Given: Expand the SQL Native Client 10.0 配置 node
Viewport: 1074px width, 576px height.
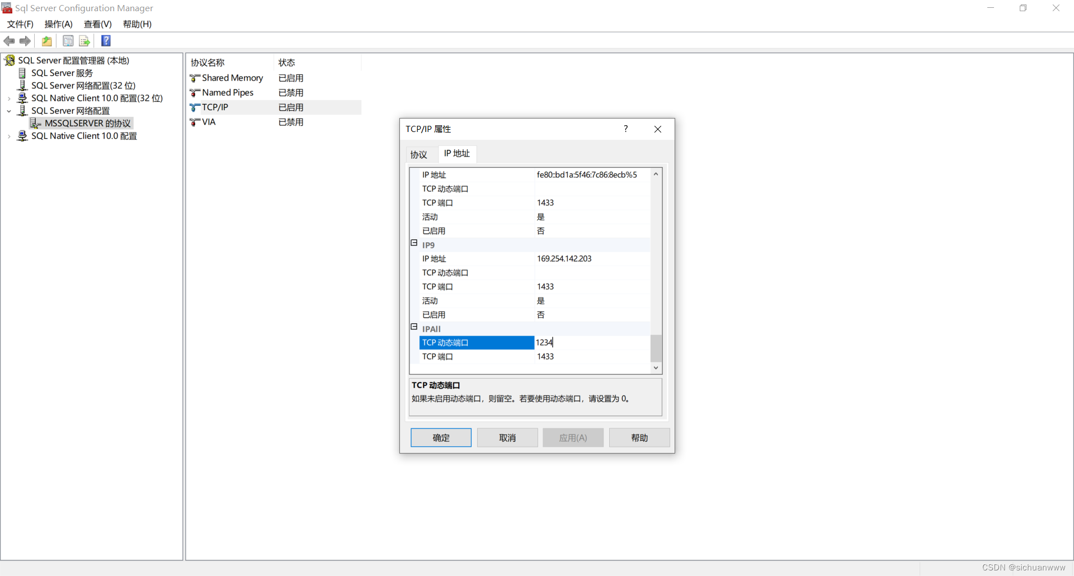Looking at the screenshot, I should pyautogui.click(x=9, y=136).
